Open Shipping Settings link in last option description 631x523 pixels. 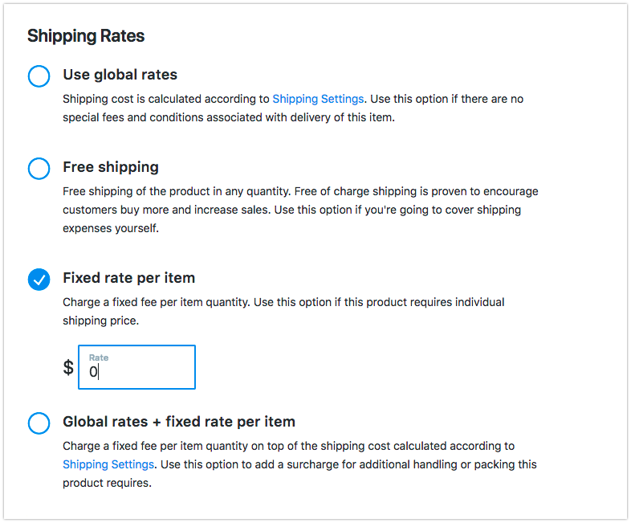108,464
